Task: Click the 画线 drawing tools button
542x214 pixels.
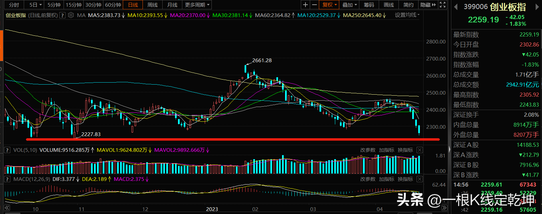Action: click(x=389, y=5)
